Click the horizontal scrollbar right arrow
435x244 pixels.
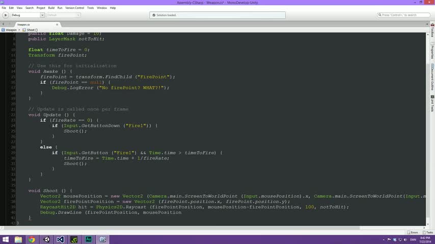[424, 228]
